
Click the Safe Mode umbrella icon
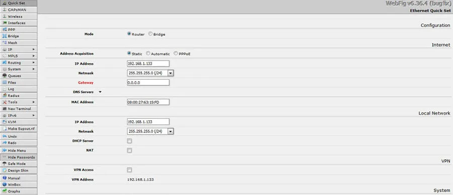click(5, 163)
